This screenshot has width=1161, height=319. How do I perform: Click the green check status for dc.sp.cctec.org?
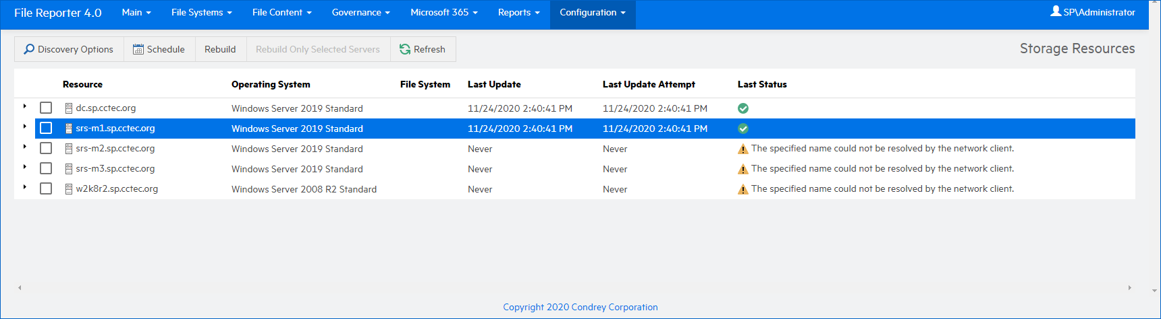743,108
